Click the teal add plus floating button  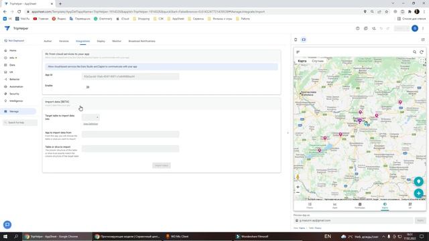pos(418,193)
